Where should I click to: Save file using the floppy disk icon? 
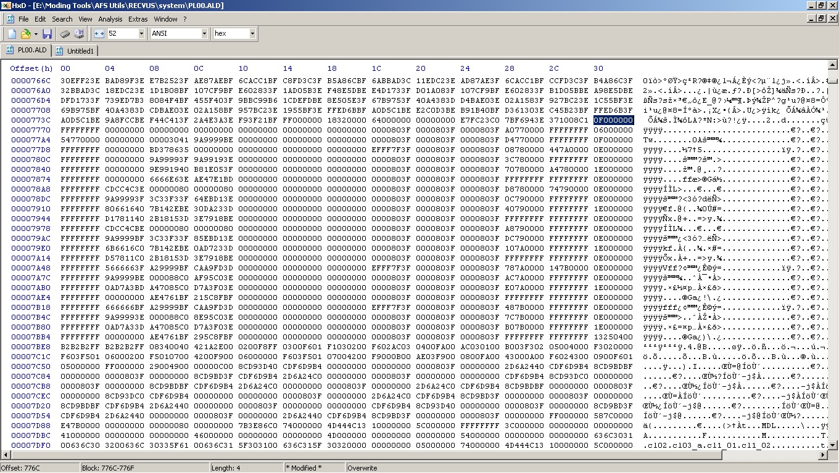47,33
